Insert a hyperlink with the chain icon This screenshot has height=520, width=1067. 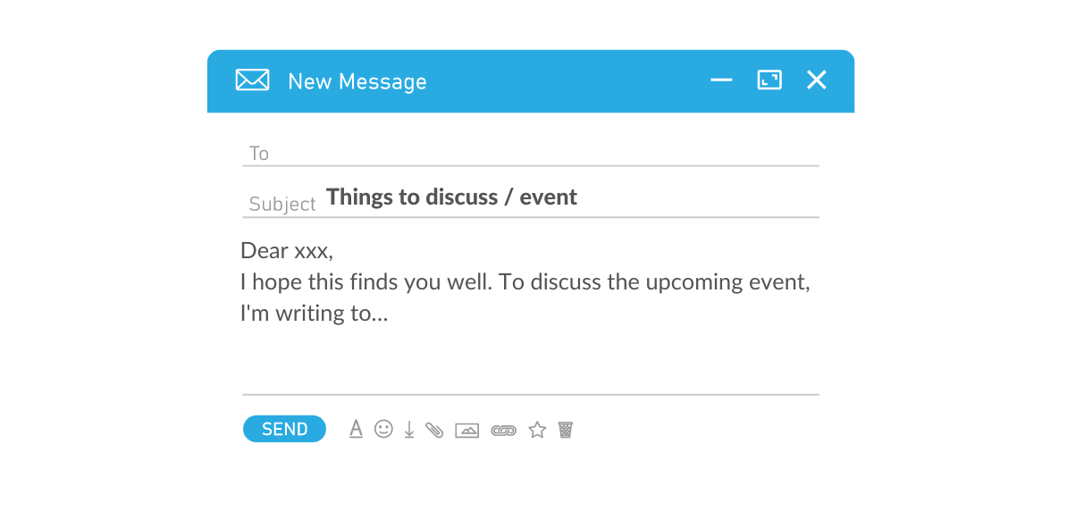[x=503, y=431]
